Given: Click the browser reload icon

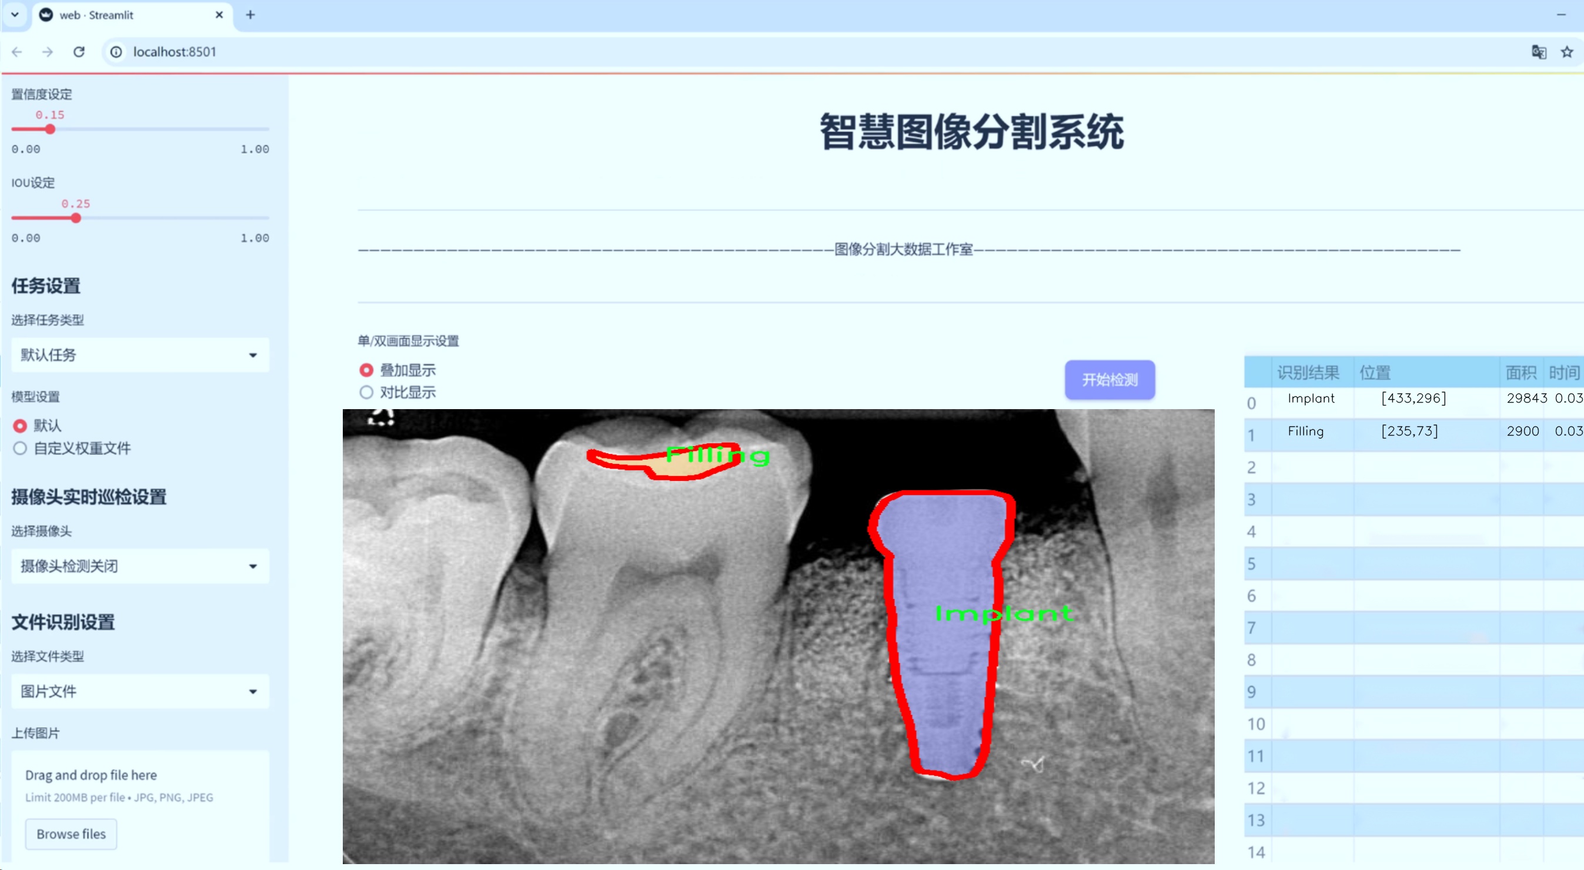Looking at the screenshot, I should (79, 52).
